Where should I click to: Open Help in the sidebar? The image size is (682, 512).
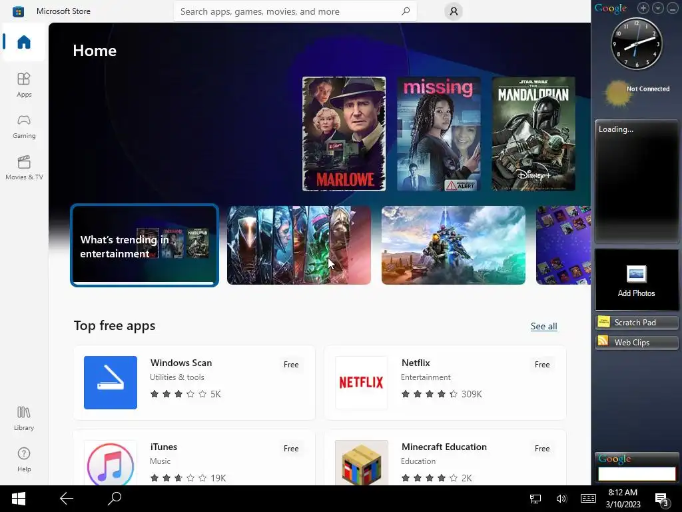coord(24,460)
